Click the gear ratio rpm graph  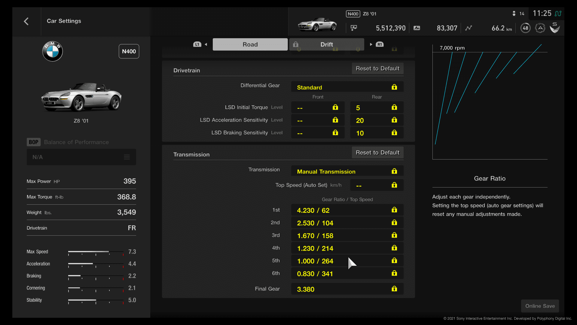point(490,102)
